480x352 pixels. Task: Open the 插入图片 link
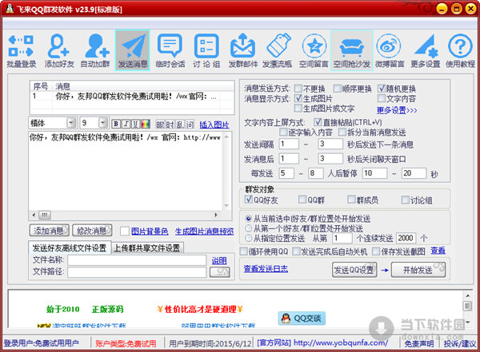click(214, 125)
